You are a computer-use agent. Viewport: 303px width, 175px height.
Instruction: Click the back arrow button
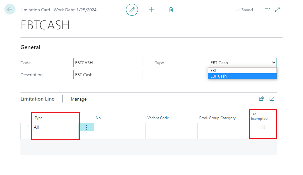[10, 9]
